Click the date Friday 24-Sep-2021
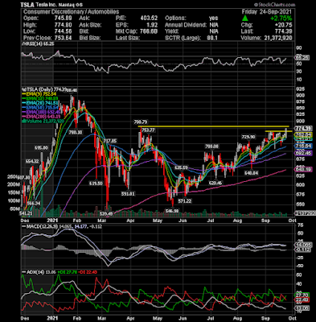This screenshot has height=322, width=316. (267, 12)
